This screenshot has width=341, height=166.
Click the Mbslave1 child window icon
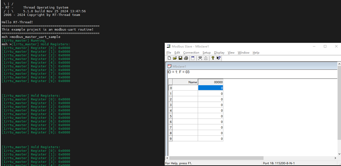coord(170,66)
